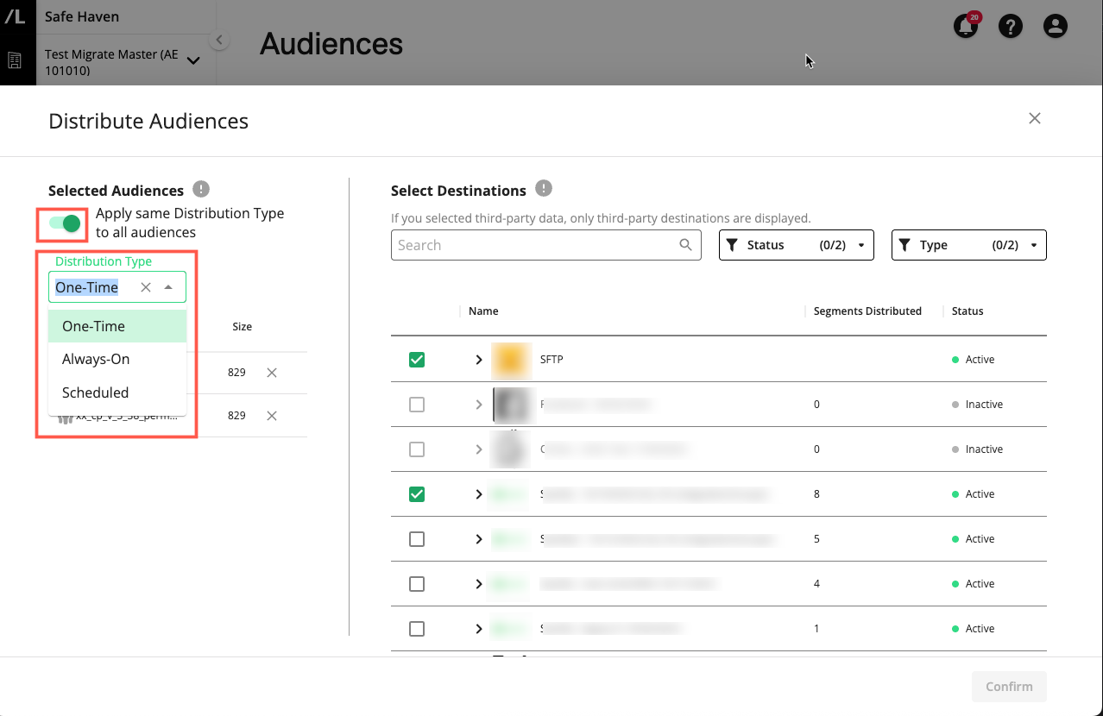Click the search magnifier icon

(x=686, y=245)
